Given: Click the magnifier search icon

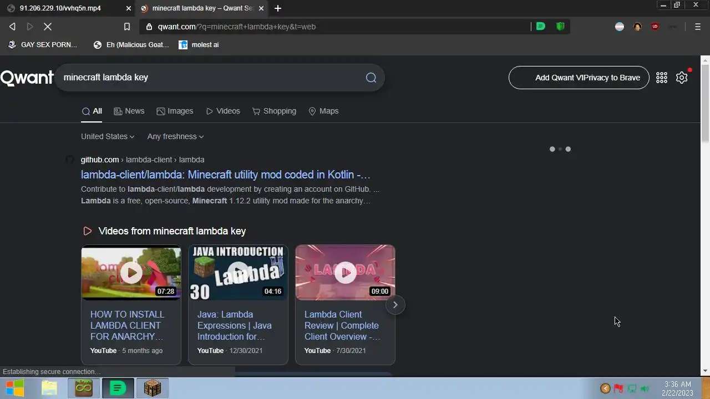Looking at the screenshot, I should 371,78.
